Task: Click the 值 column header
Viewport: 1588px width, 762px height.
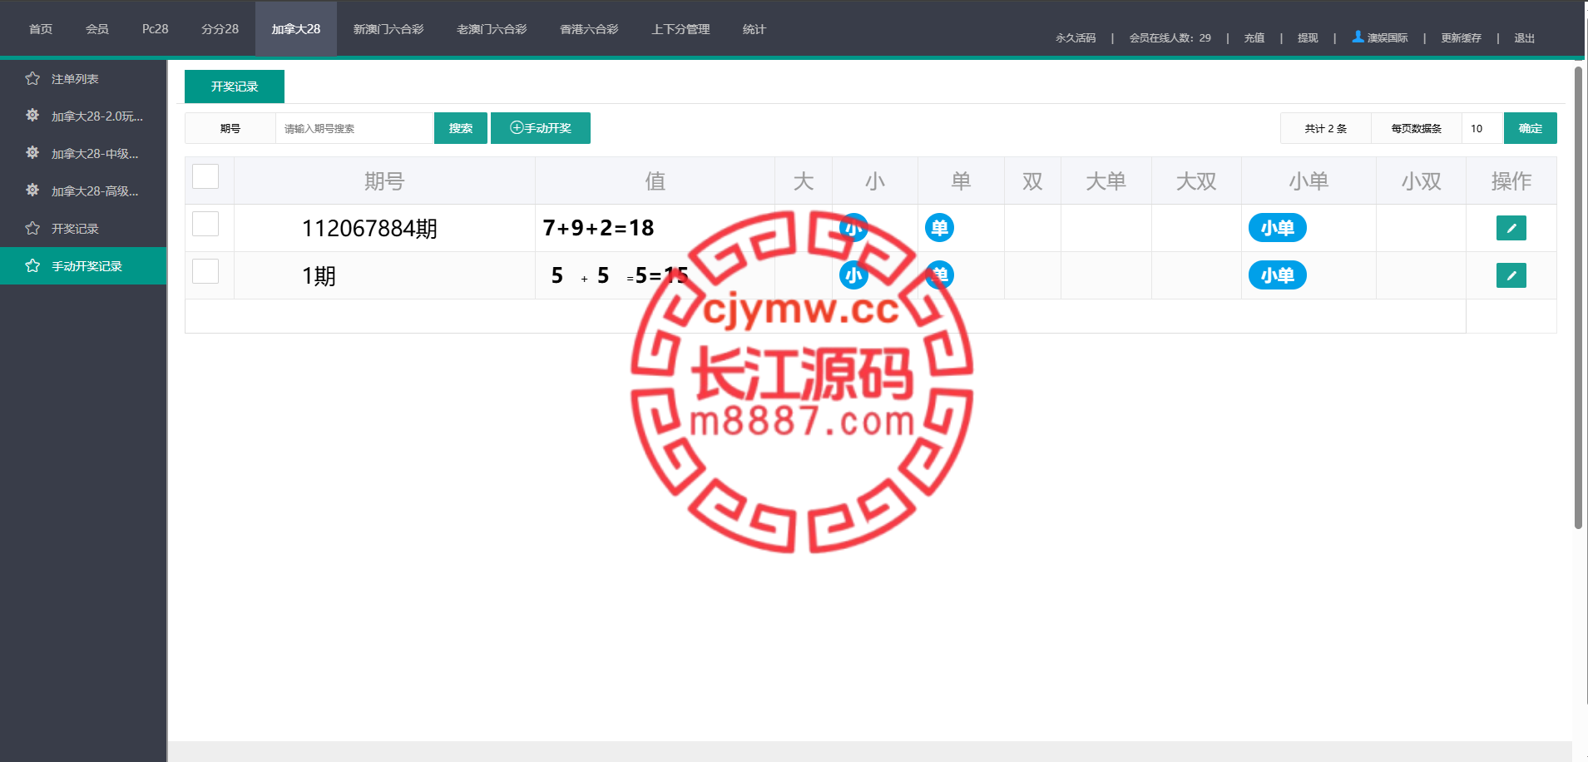Action: pos(655,181)
